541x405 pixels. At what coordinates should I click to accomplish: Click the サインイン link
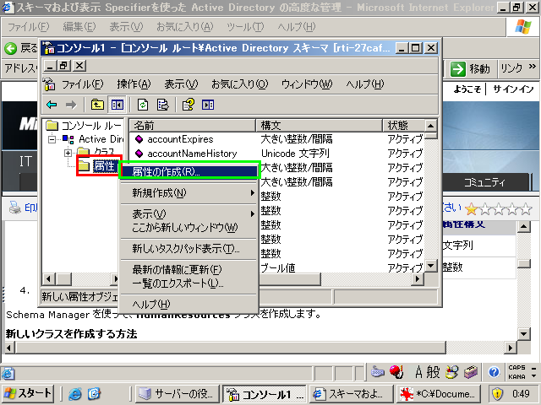(x=513, y=89)
